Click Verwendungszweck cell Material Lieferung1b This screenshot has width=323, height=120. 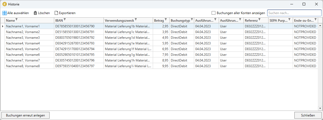pyautogui.click(x=128, y=26)
